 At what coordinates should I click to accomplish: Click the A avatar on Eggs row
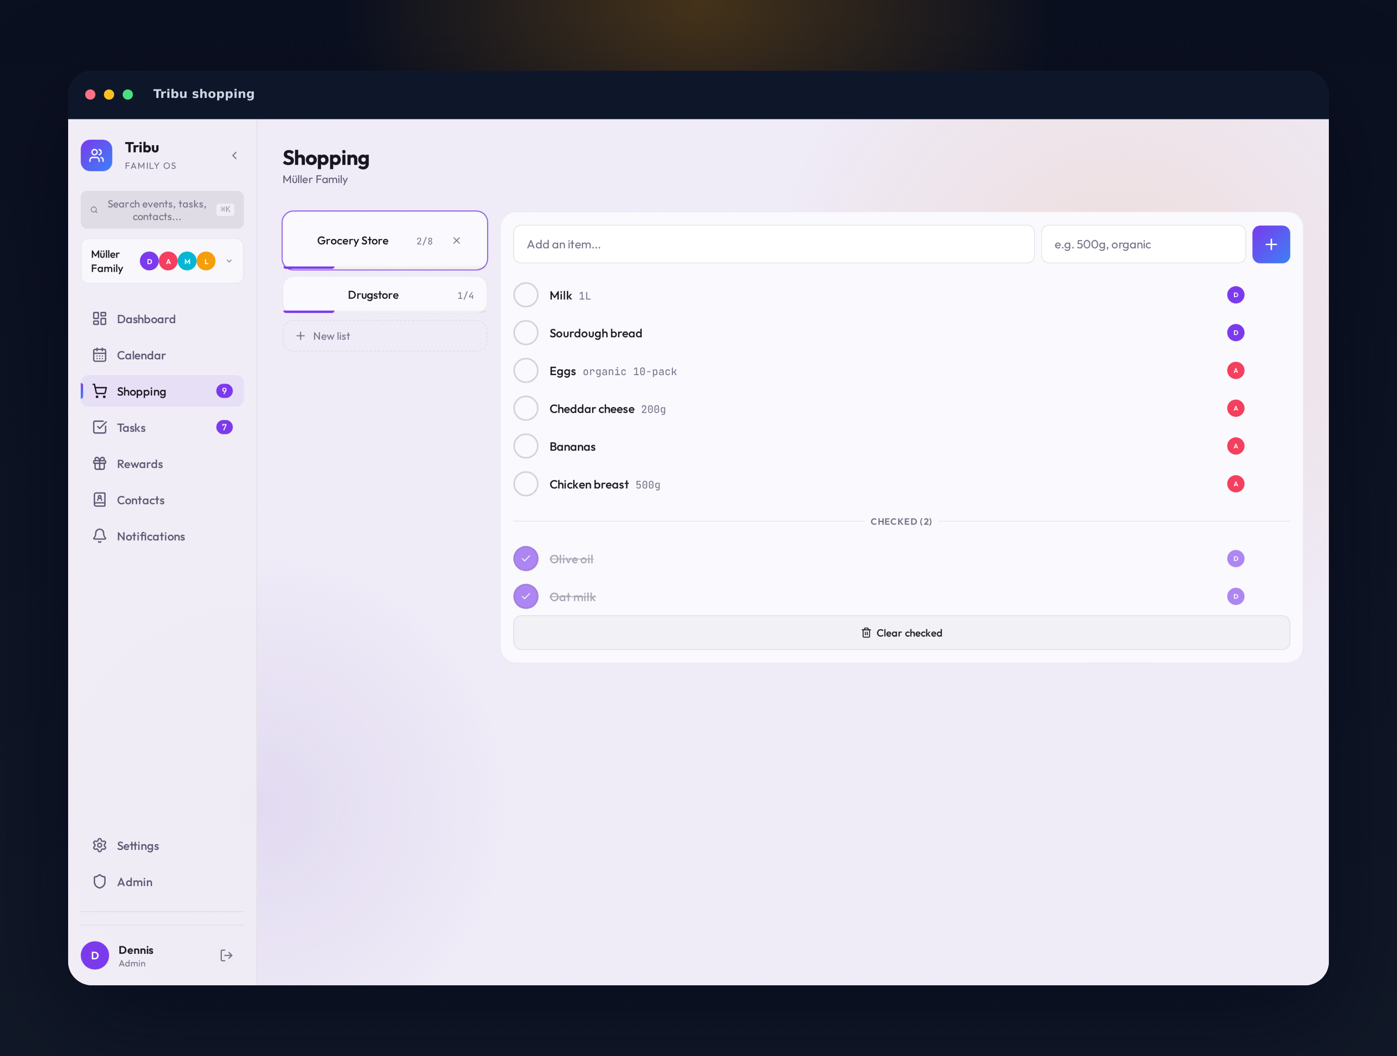[1235, 371]
